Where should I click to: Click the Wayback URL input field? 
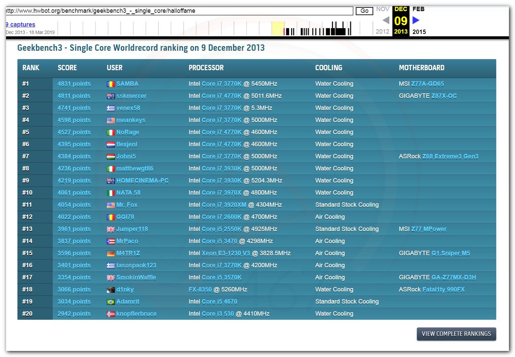coord(179,11)
